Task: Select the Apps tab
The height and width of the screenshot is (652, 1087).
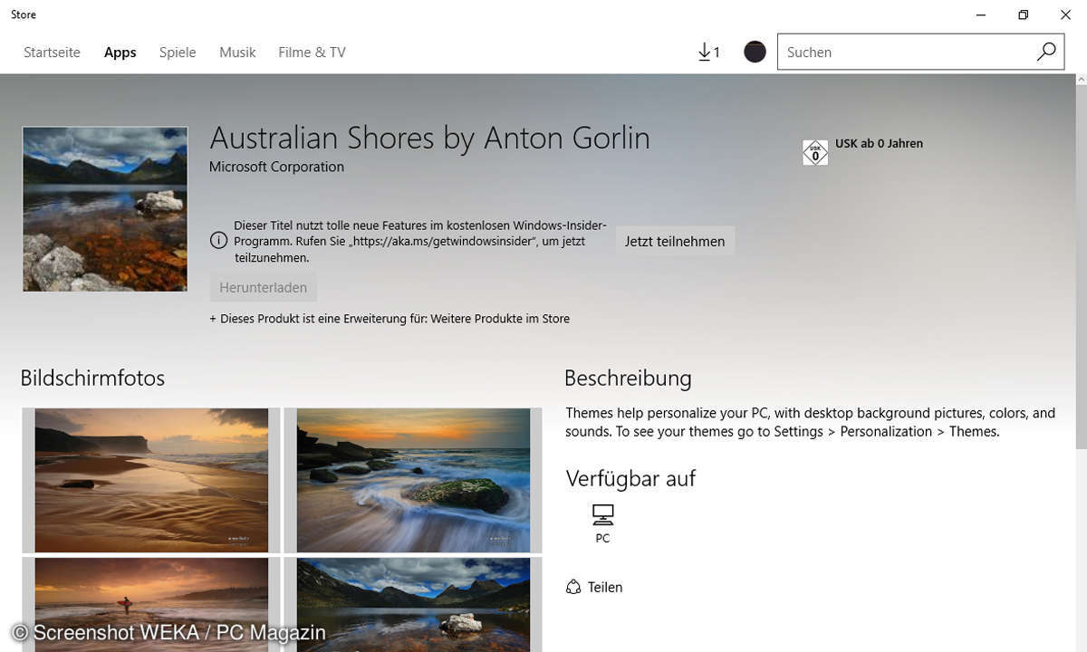Action: [x=120, y=53]
